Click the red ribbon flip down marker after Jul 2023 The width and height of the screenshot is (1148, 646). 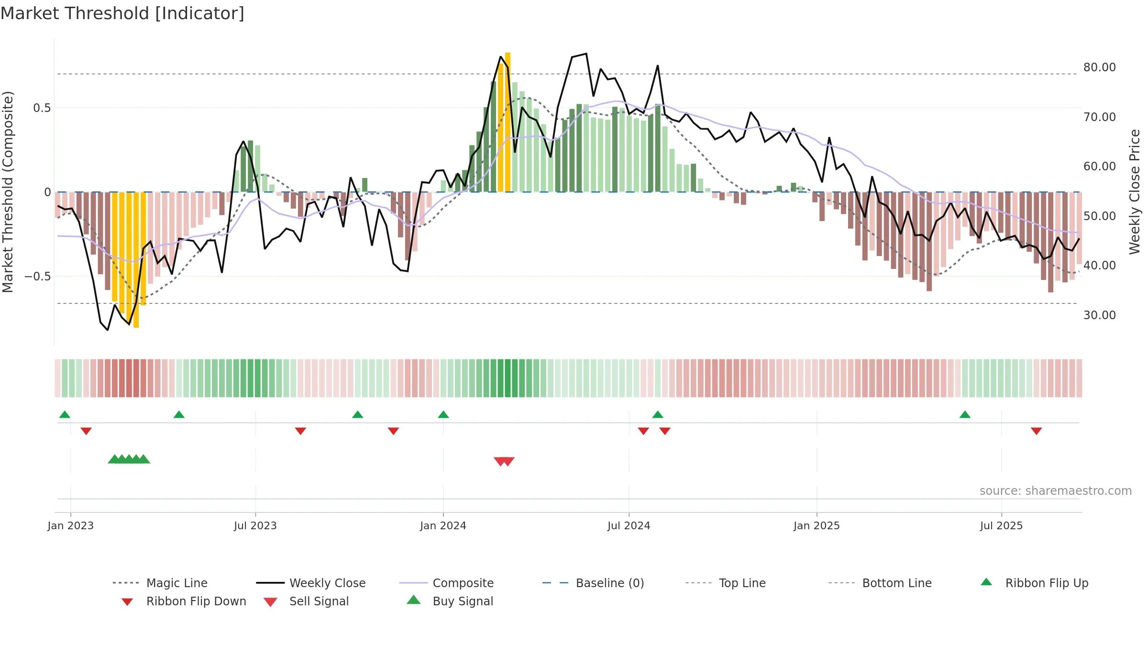tap(300, 431)
